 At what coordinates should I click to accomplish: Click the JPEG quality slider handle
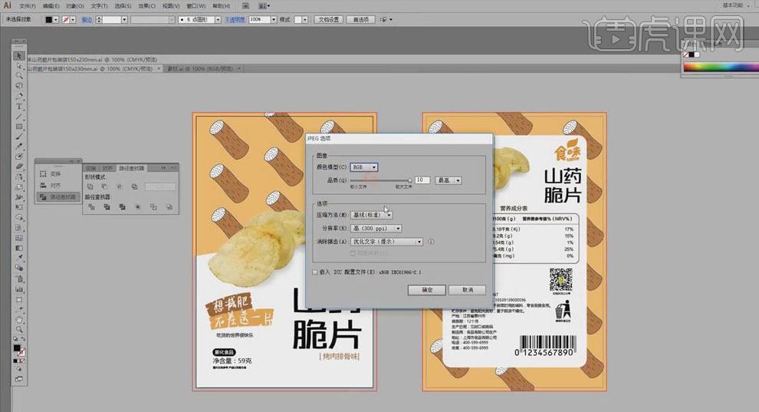click(409, 180)
